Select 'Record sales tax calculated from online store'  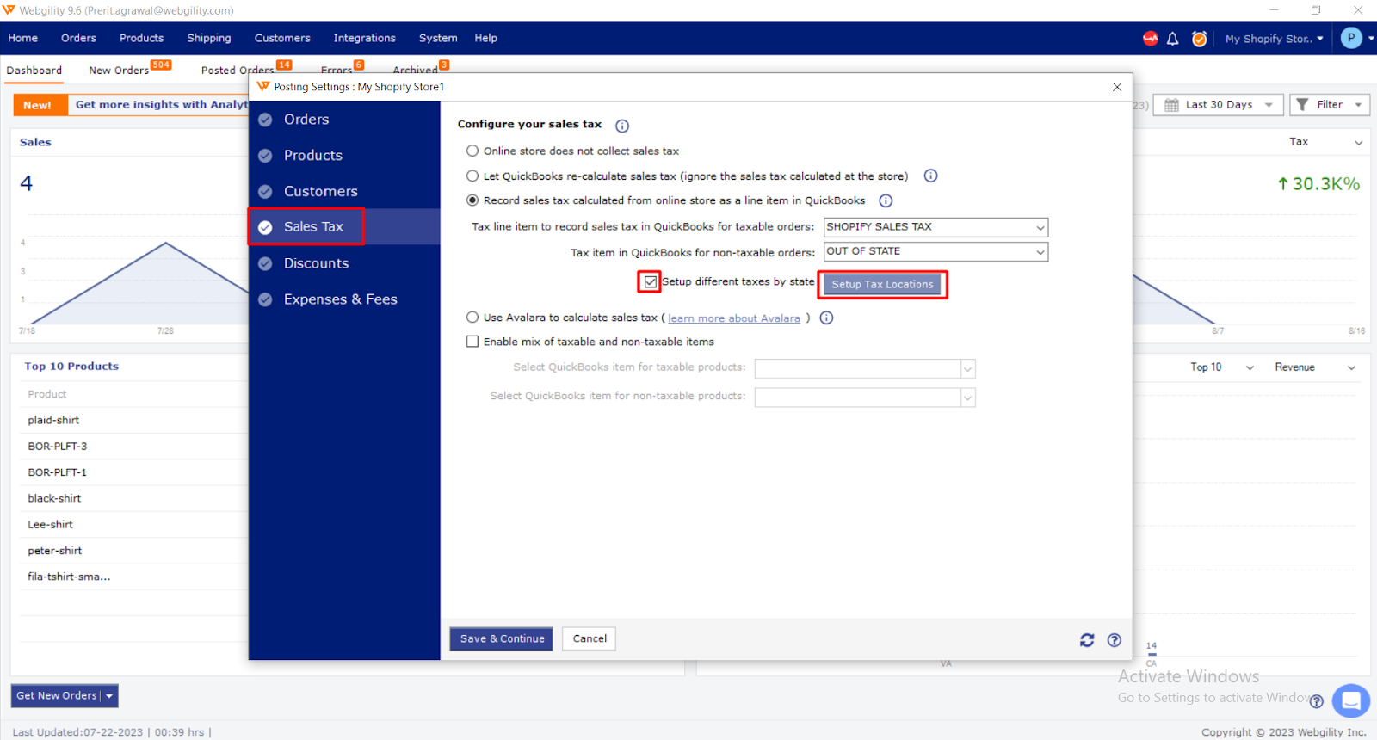472,200
